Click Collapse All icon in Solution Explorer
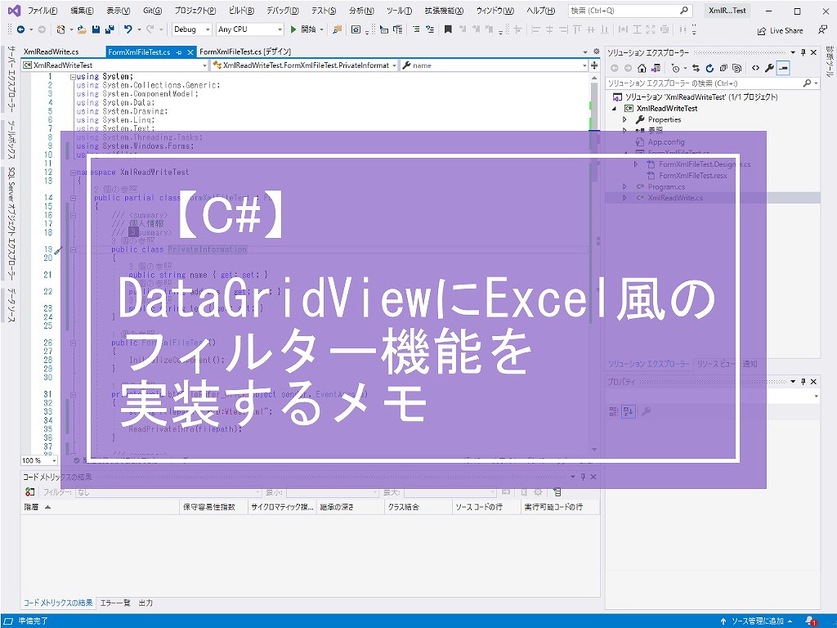This screenshot has height=628, width=837. pyautogui.click(x=723, y=68)
